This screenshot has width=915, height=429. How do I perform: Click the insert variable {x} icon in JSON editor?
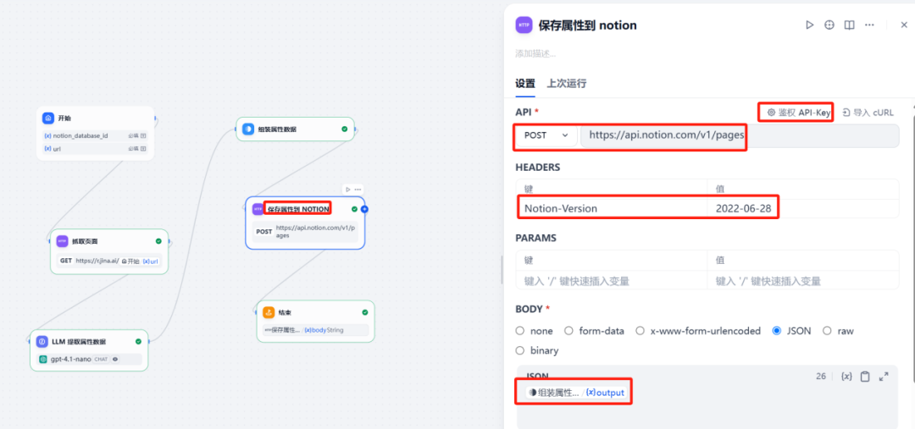846,377
